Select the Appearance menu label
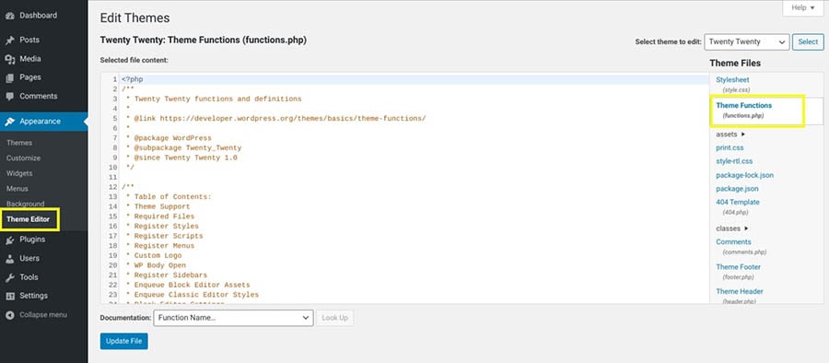 [x=41, y=122]
